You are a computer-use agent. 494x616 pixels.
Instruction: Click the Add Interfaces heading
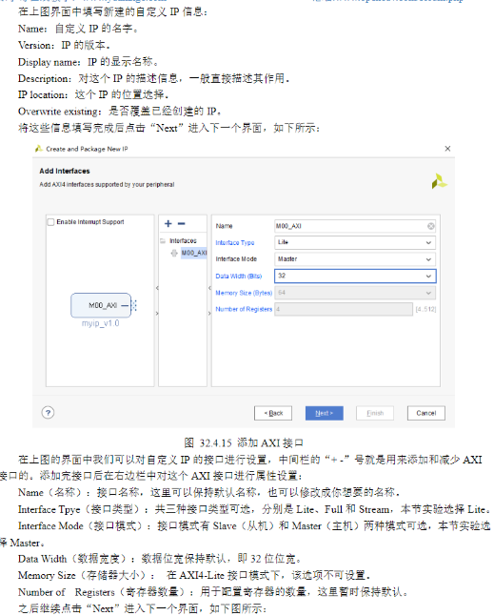pyautogui.click(x=65, y=171)
